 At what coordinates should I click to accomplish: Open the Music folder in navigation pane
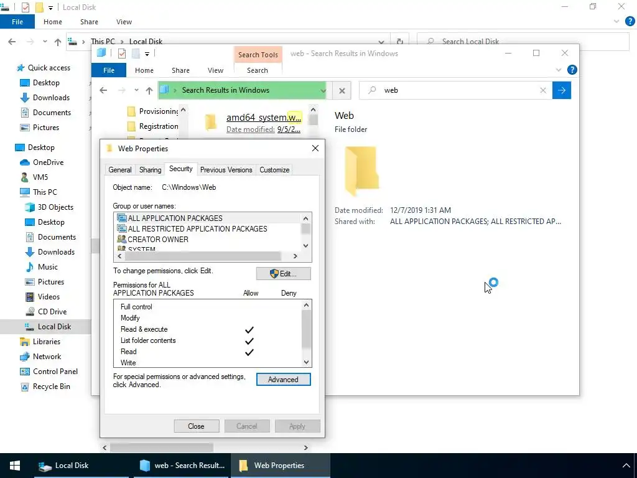pyautogui.click(x=42, y=266)
